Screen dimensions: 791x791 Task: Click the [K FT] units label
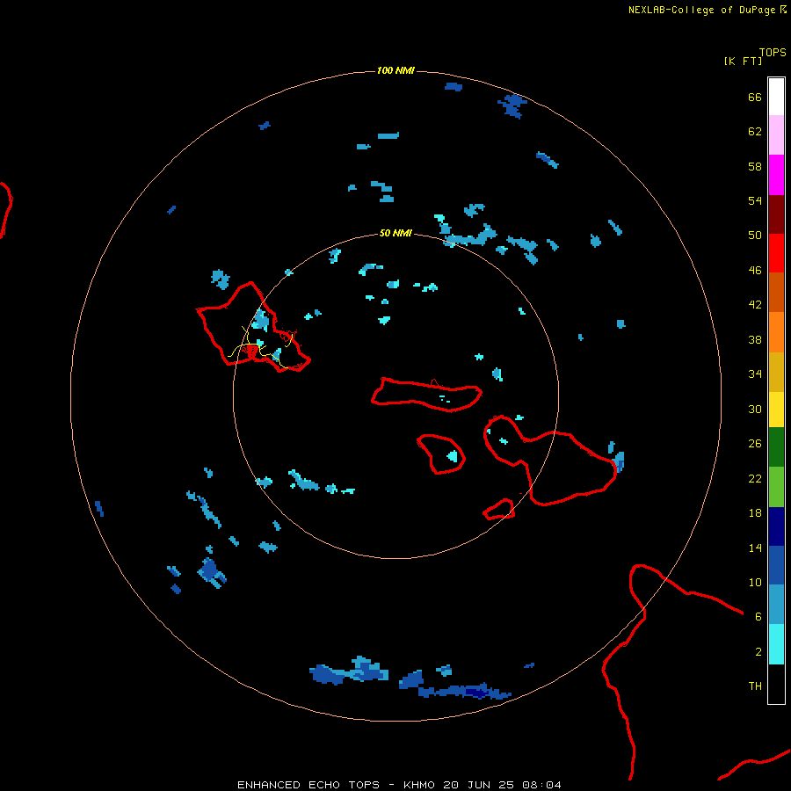click(x=743, y=61)
